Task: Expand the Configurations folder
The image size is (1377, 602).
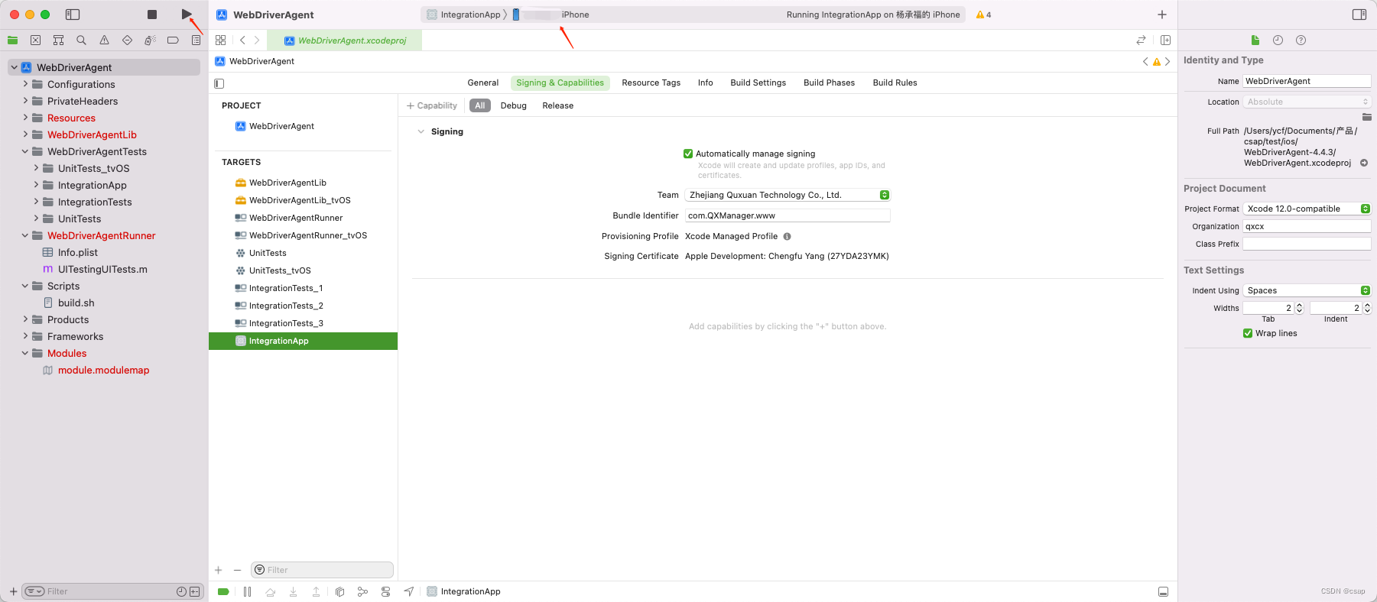Action: [25, 84]
